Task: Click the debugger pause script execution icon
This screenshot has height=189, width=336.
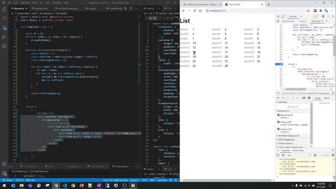Action: click(x=278, y=98)
